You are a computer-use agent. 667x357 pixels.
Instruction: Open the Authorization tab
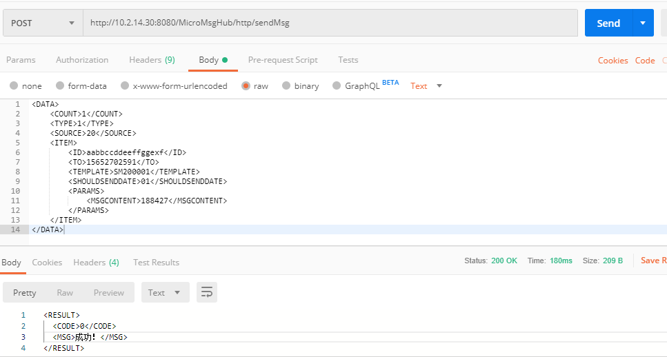82,60
